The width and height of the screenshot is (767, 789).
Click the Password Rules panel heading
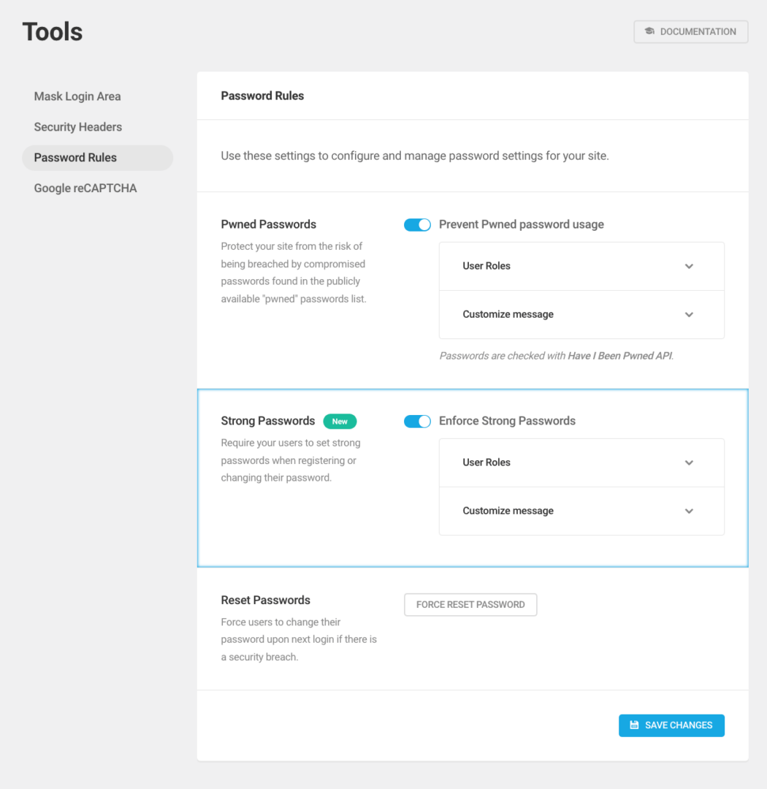click(x=262, y=95)
